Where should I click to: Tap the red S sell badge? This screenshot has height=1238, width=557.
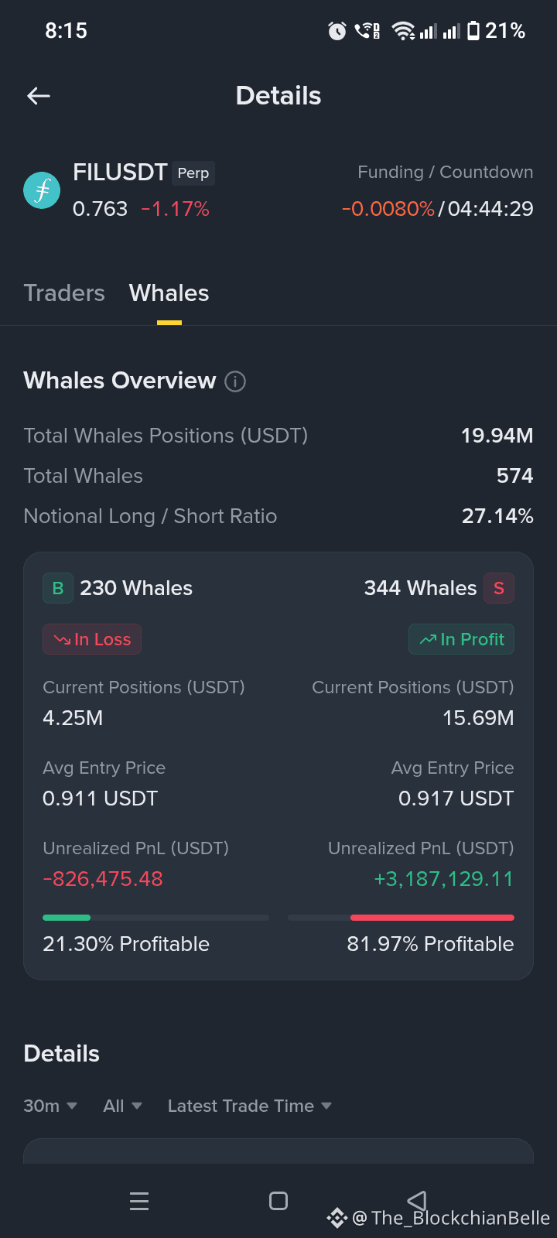point(499,588)
